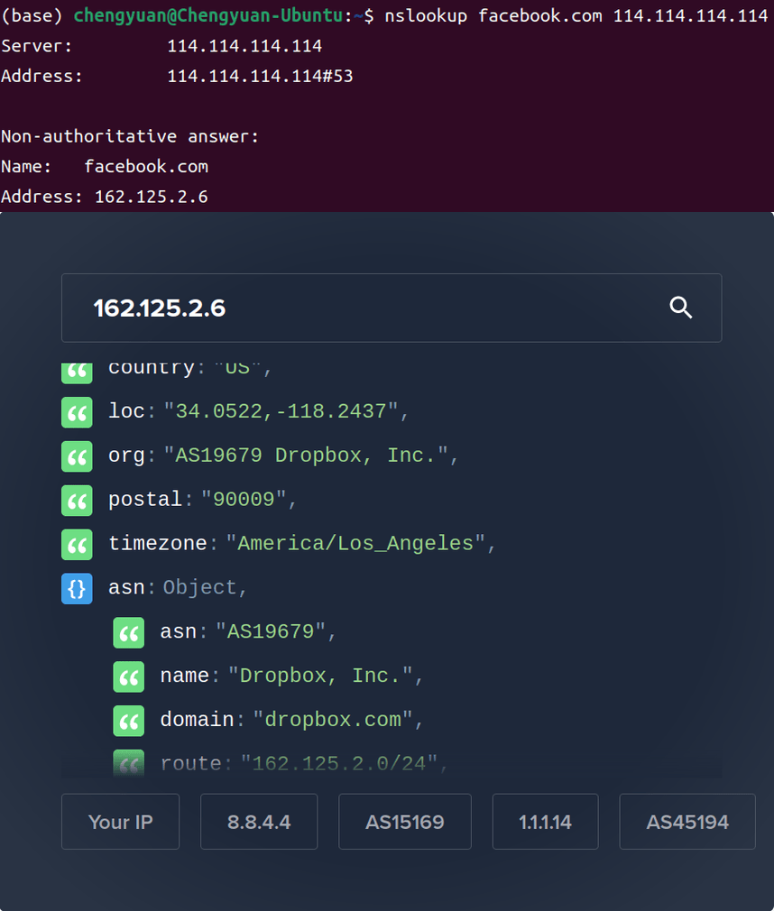Click the name value "Dropbox, Inc."
The width and height of the screenshot is (774, 911).
320,676
